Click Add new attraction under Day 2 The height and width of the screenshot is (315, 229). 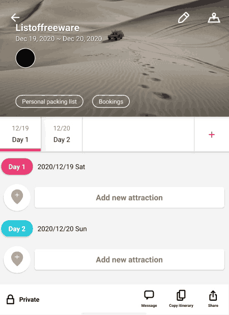pos(129,260)
